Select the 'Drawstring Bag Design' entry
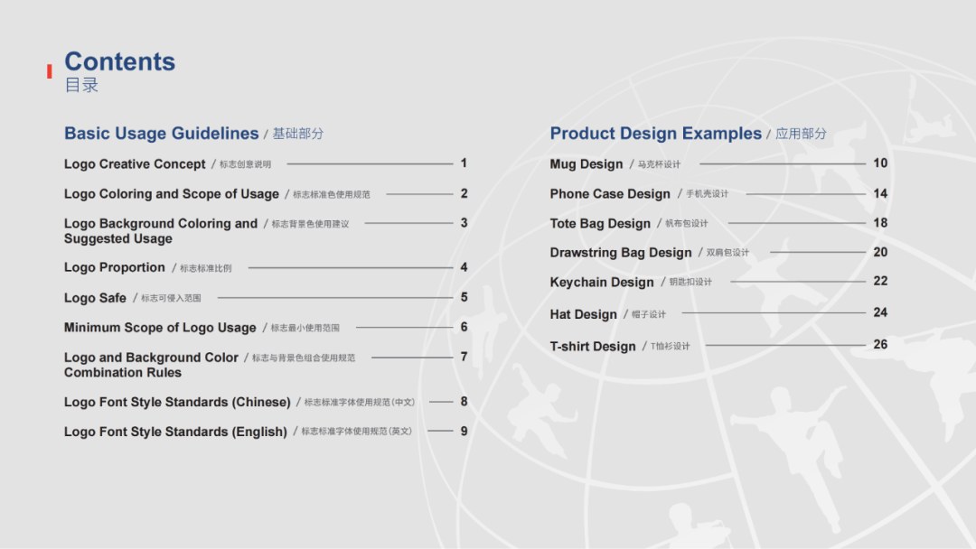976x549 pixels. coord(621,253)
